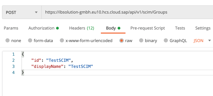This screenshot has width=213, height=96.
Task: Open the Authorization tab
Action: [x=44, y=28]
